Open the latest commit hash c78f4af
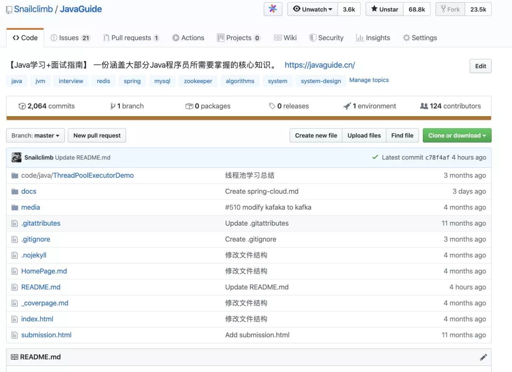The image size is (512, 372). coord(437,157)
